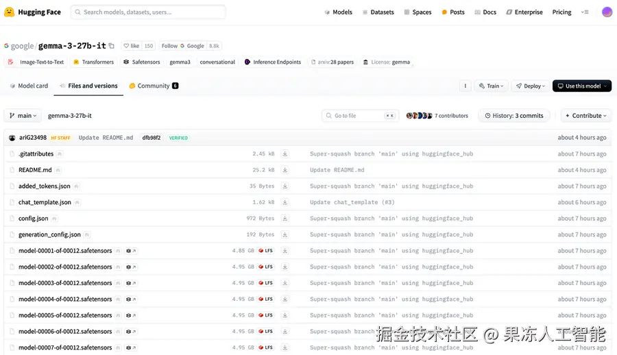Viewport: 617px width, 355px height.
Task: Click the Image-Text-to-Text tag
Action: click(36, 62)
